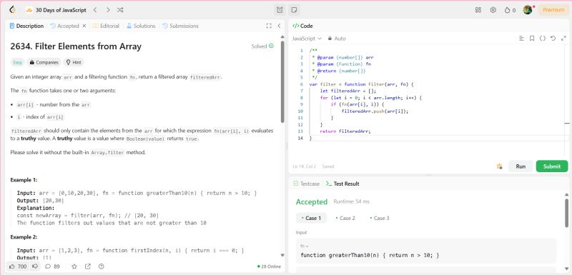Viewport: 572px width, 275px height.
Task: Click the Solved status indicator
Action: 262,46
